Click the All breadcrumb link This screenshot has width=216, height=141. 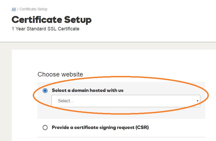pos(14,9)
